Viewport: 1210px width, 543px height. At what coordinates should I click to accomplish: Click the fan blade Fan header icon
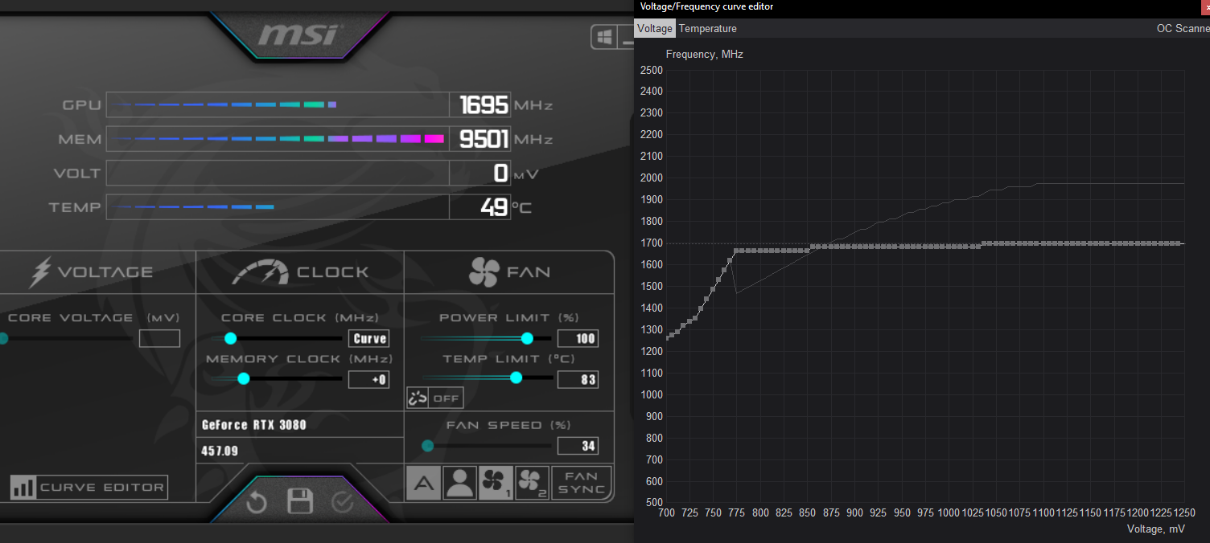tap(484, 272)
